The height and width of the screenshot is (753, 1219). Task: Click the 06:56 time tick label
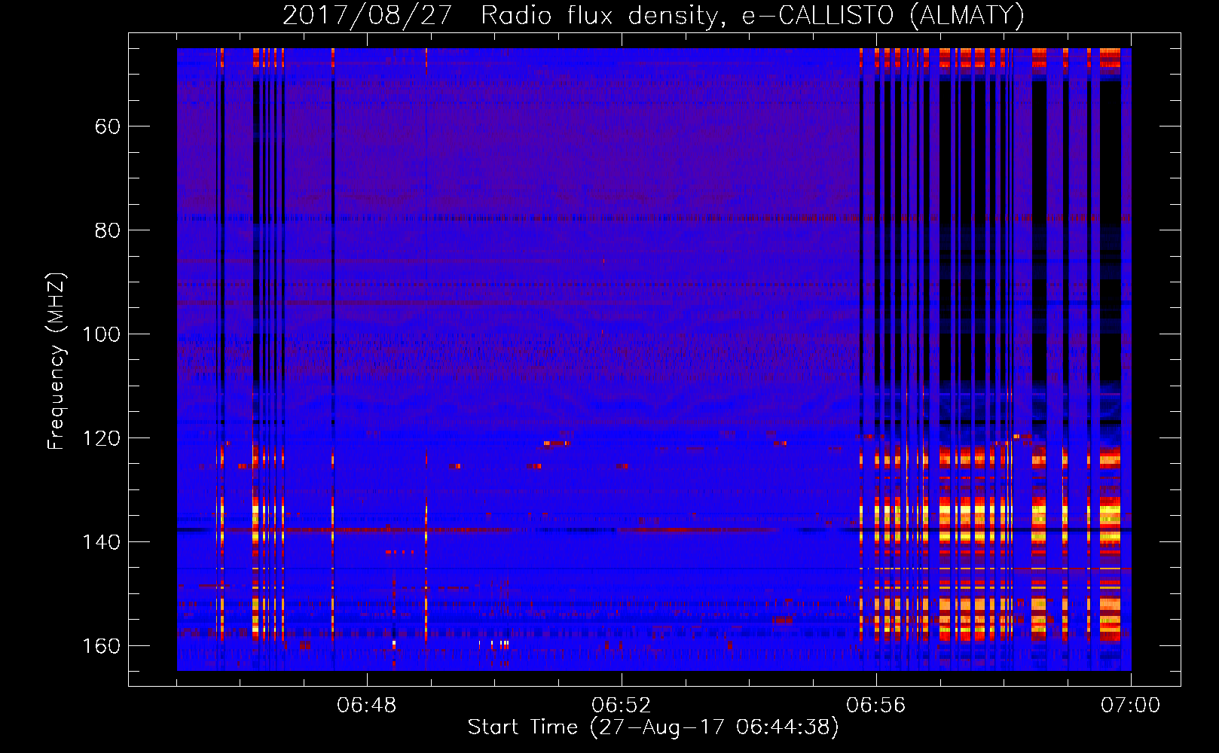pyautogui.click(x=876, y=706)
